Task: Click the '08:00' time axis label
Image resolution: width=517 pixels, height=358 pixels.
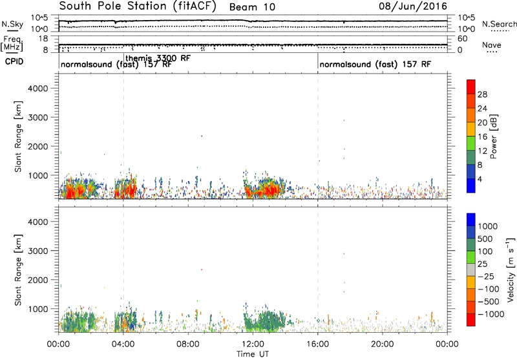Action: [188, 344]
